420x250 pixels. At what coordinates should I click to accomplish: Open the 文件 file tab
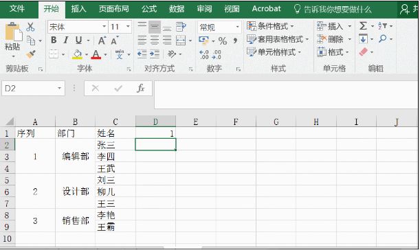click(x=17, y=9)
